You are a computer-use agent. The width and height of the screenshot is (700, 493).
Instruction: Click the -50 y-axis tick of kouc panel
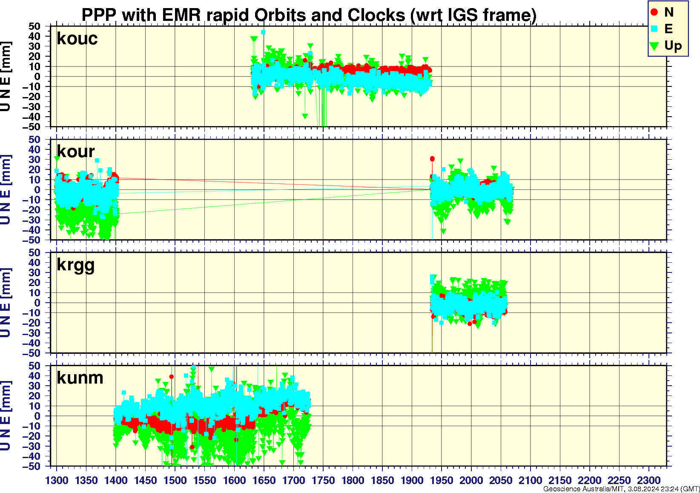pyautogui.click(x=32, y=127)
